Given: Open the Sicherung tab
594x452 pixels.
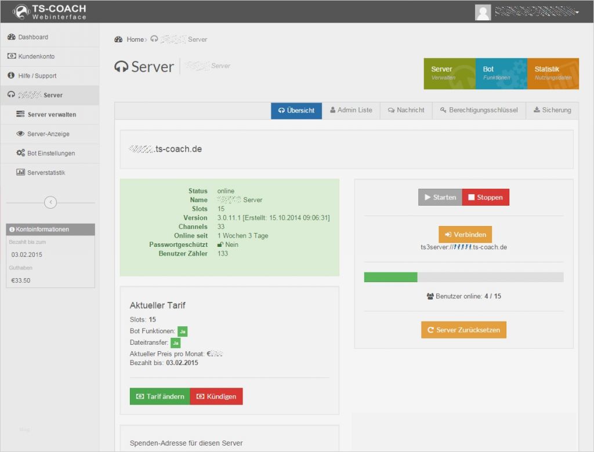Looking at the screenshot, I should (x=552, y=110).
